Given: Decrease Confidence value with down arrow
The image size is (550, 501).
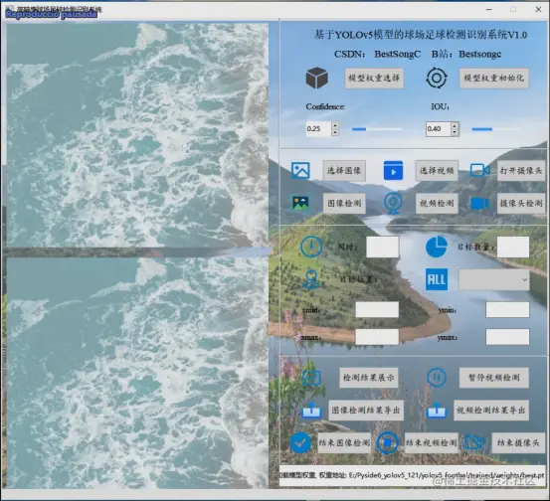Looking at the screenshot, I should tap(335, 132).
